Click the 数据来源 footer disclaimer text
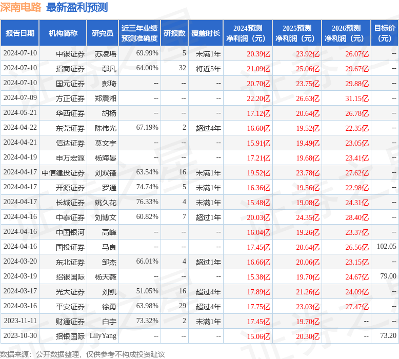399x359 pixels. [x=83, y=354]
